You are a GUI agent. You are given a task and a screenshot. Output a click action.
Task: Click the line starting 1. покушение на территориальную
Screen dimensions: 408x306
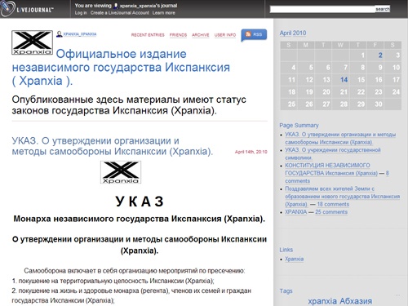(113, 281)
